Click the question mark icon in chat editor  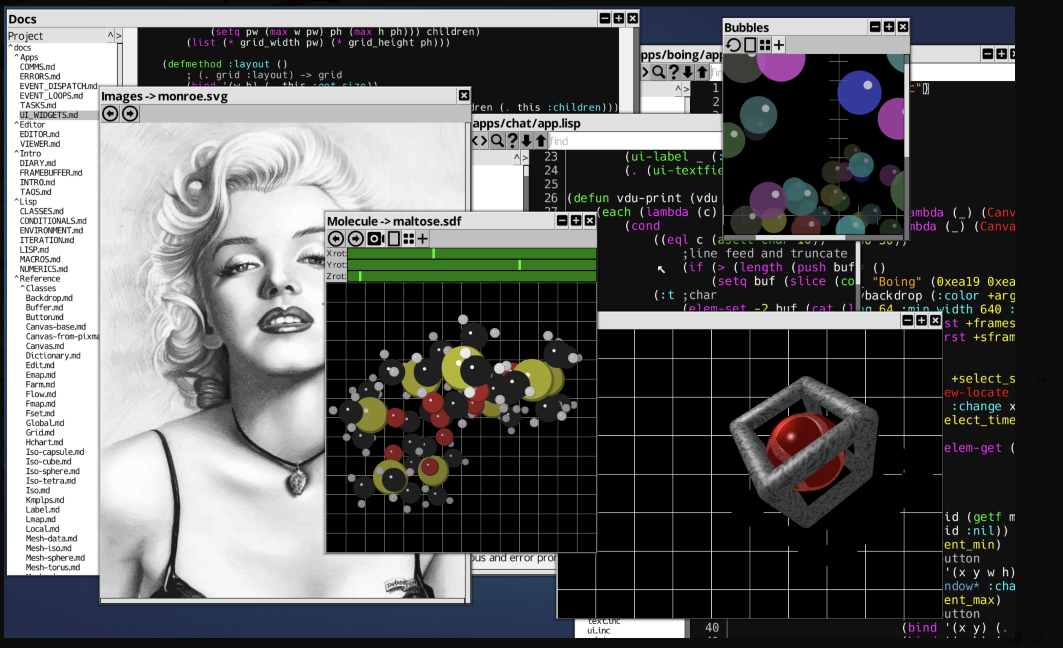point(512,141)
